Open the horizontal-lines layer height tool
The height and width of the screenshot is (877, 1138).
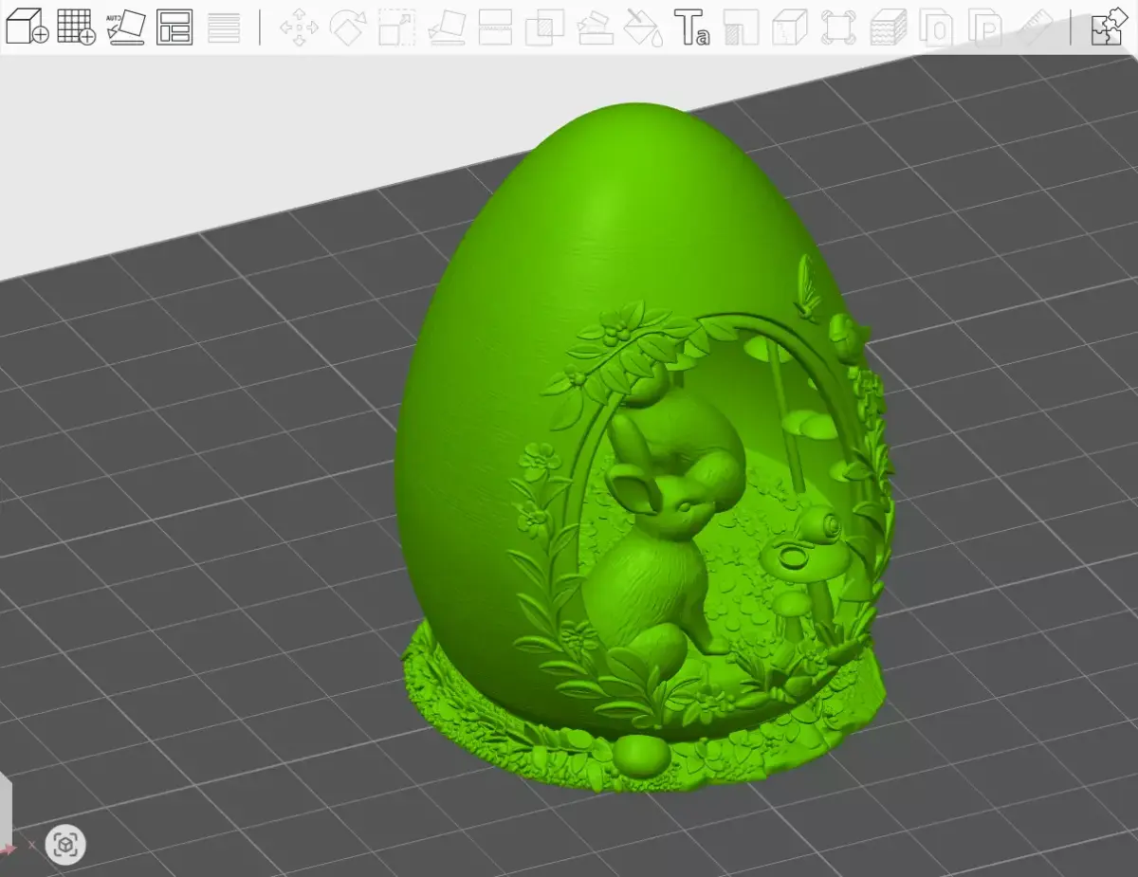(x=224, y=27)
